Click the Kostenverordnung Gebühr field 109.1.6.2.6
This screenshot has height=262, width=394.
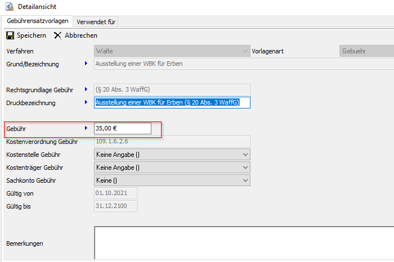pos(171,141)
